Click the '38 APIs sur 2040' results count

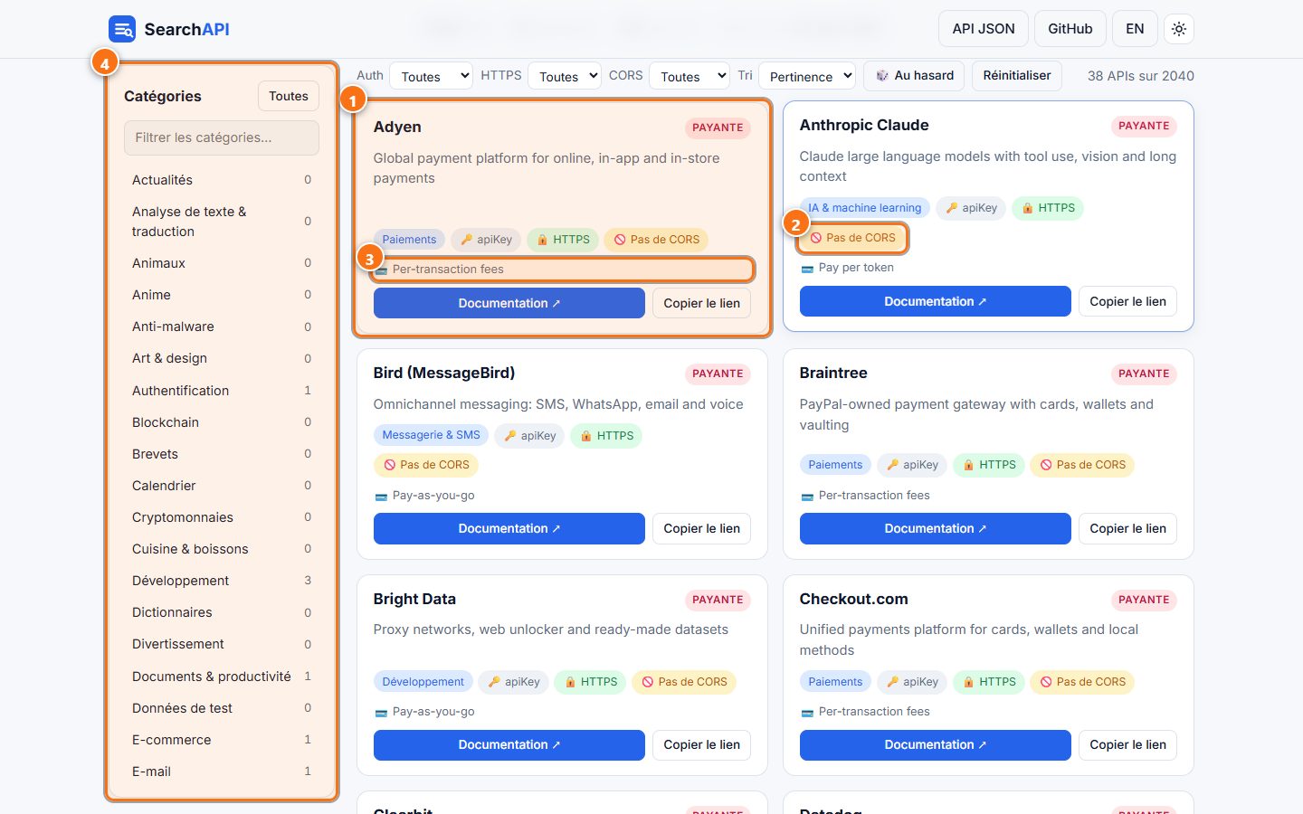1140,76
